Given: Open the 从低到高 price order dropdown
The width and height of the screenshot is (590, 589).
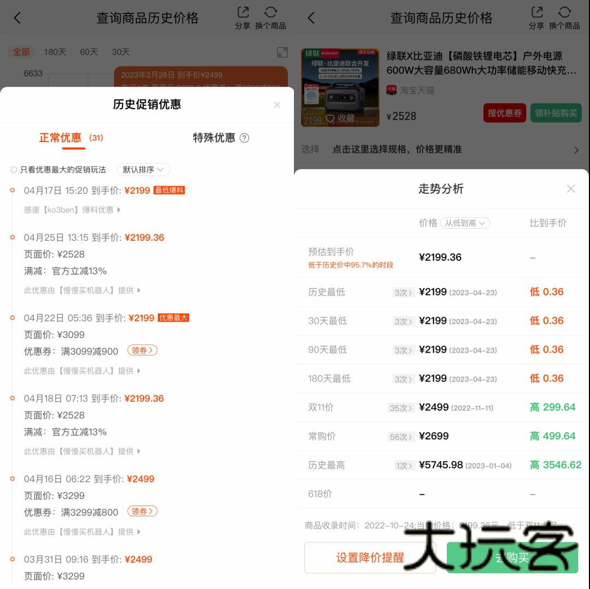Looking at the screenshot, I should coord(465,223).
